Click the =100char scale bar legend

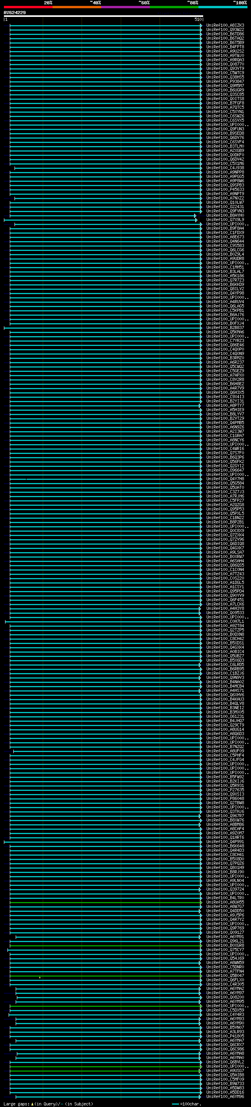[x=186, y=1104]
